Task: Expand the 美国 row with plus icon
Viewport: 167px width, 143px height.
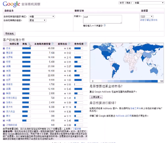Action: (x=4, y=71)
